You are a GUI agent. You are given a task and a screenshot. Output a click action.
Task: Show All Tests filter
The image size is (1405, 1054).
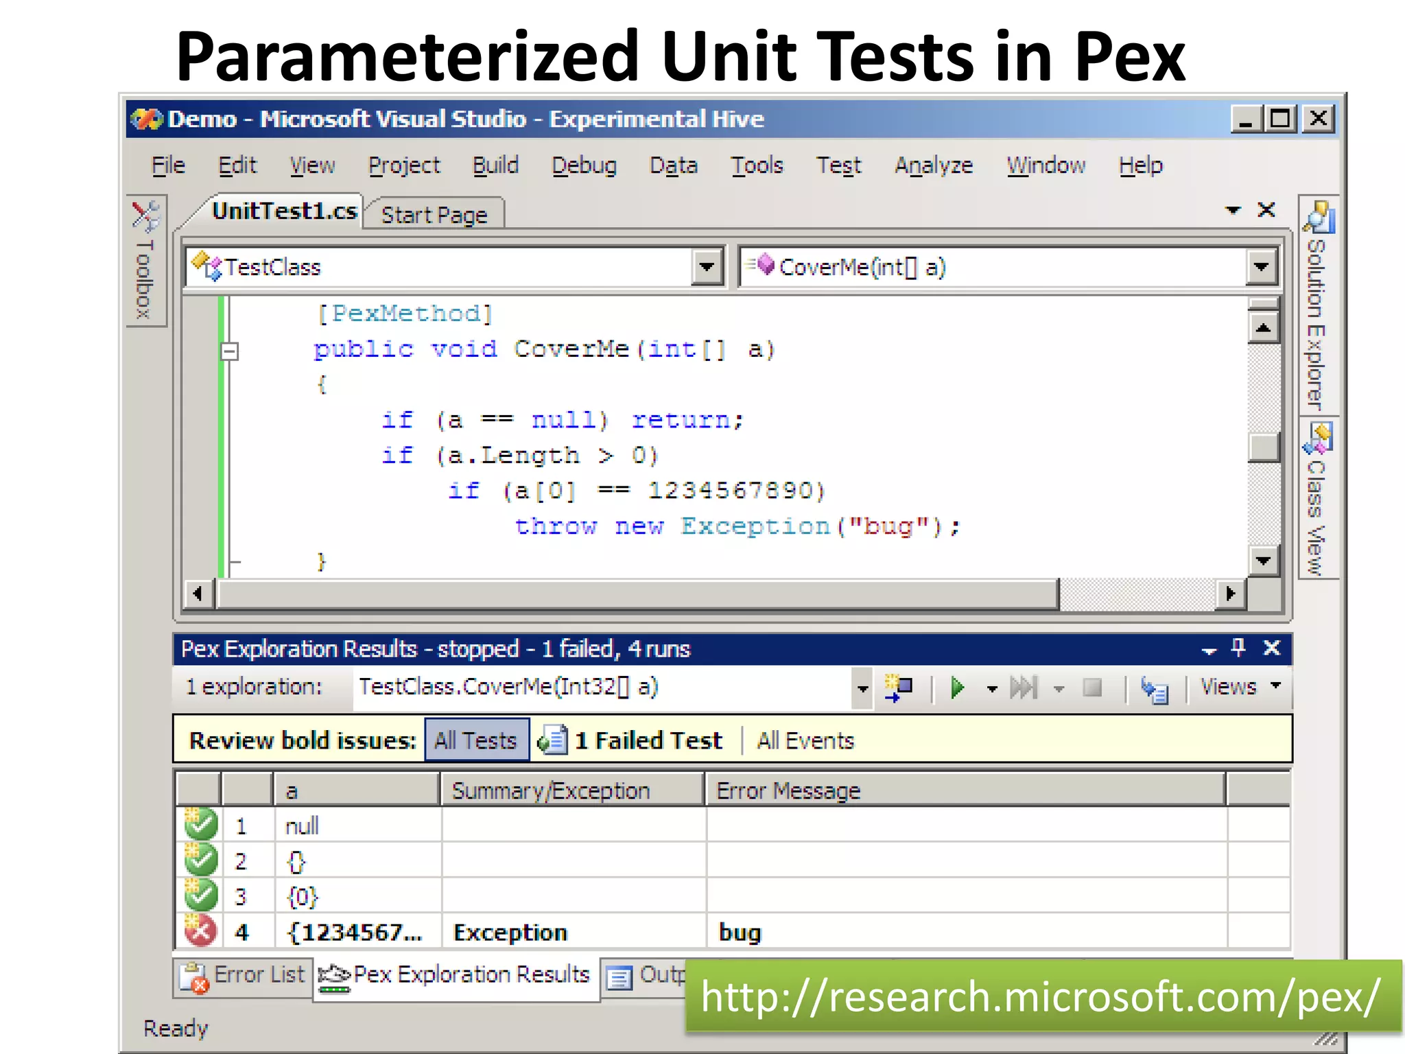pyautogui.click(x=476, y=740)
